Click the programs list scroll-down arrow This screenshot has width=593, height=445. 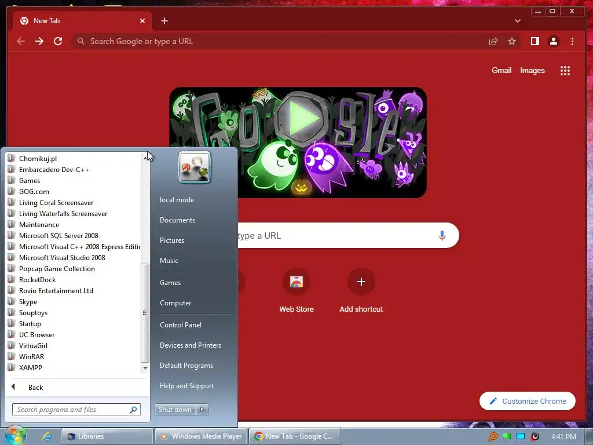[145, 368]
